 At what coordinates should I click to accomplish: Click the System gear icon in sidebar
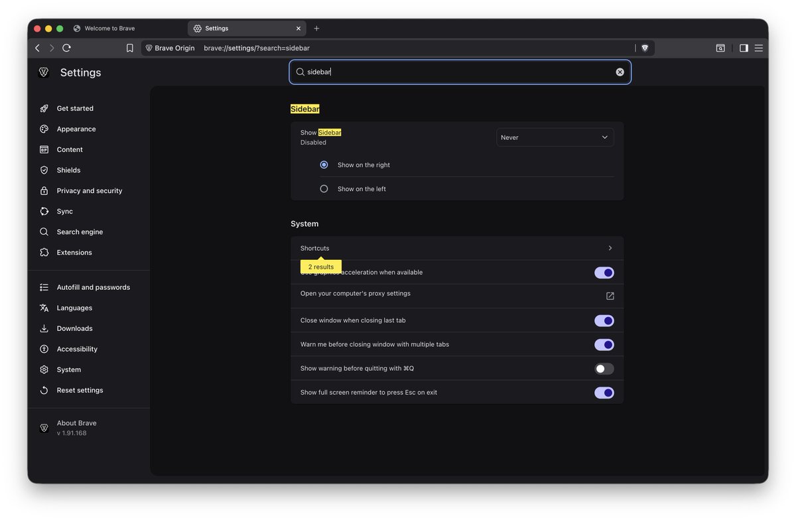pyautogui.click(x=44, y=369)
